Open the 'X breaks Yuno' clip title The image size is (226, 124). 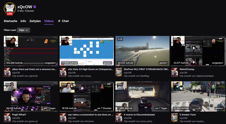[x=188, y=115]
